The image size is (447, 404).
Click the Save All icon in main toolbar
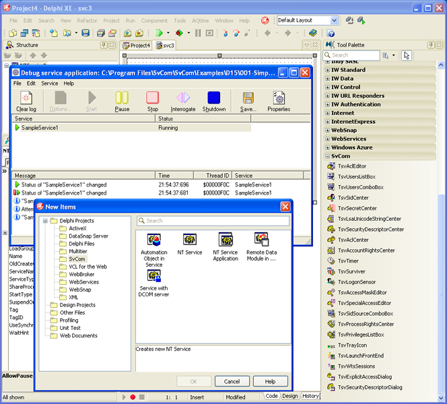click(100, 33)
